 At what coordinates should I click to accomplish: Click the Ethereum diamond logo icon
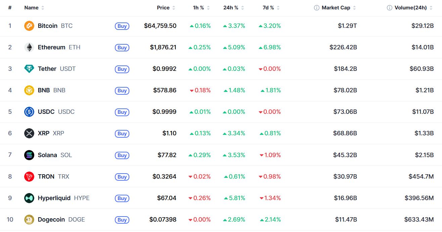[x=29, y=47]
